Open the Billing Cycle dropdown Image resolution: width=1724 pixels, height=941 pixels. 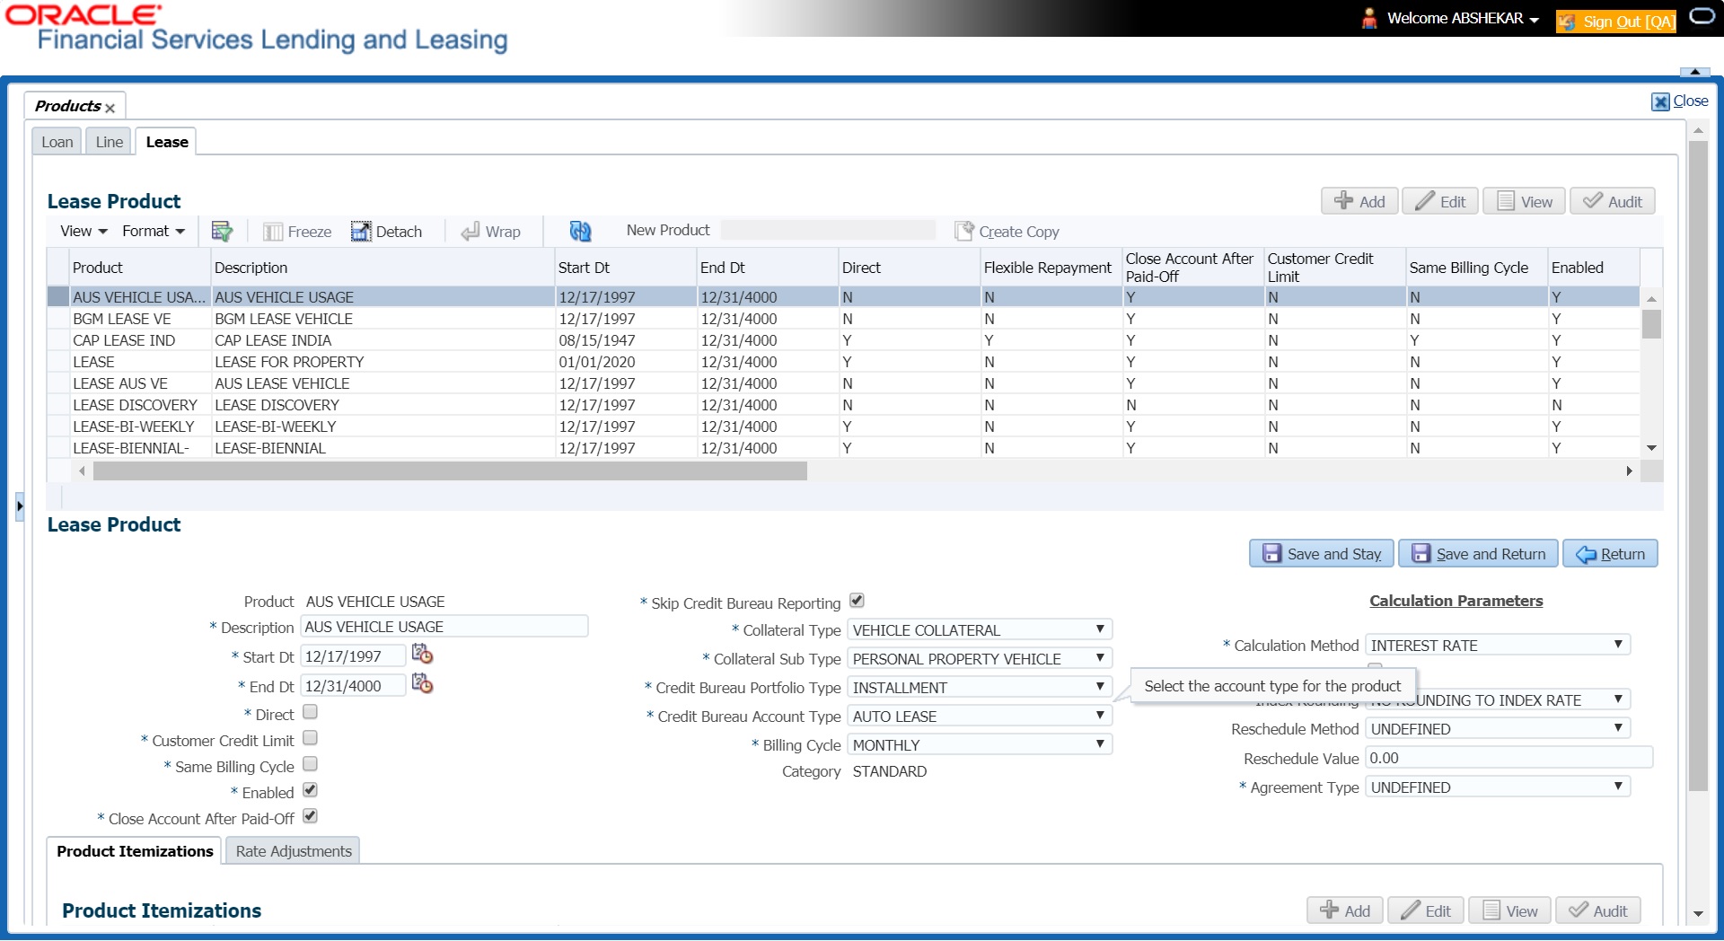980,744
